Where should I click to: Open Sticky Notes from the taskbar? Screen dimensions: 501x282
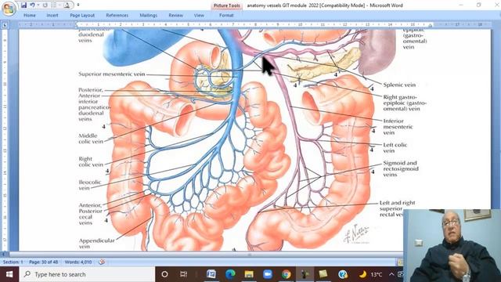[x=323, y=274]
